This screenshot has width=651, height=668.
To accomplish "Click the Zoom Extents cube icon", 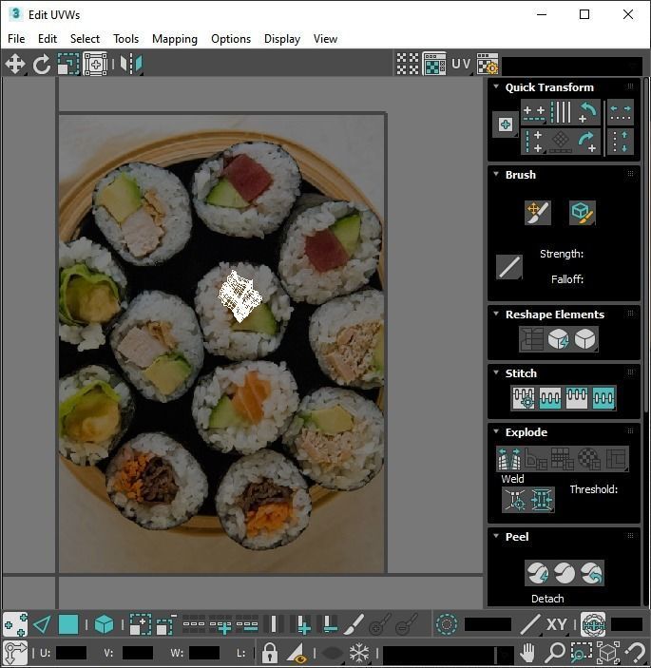I will (x=608, y=653).
